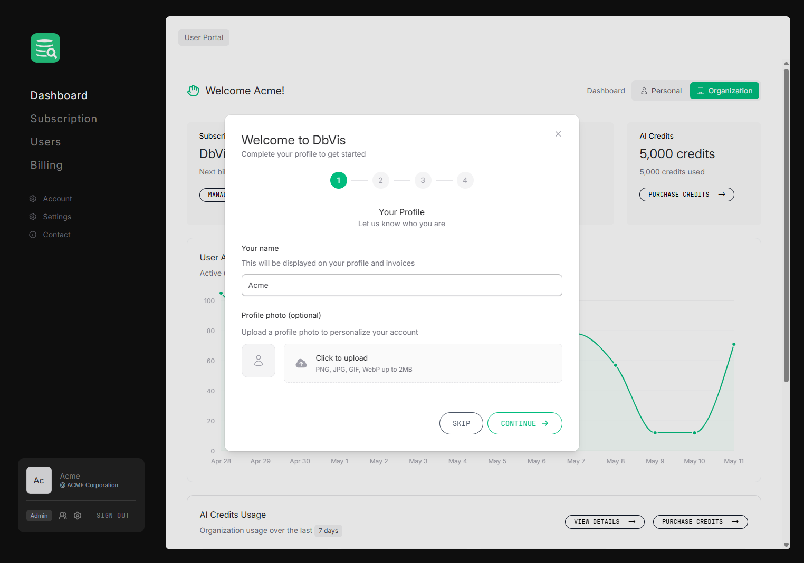Jump to step 4 of the wizard
Viewport: 804px width, 563px height.
(465, 180)
